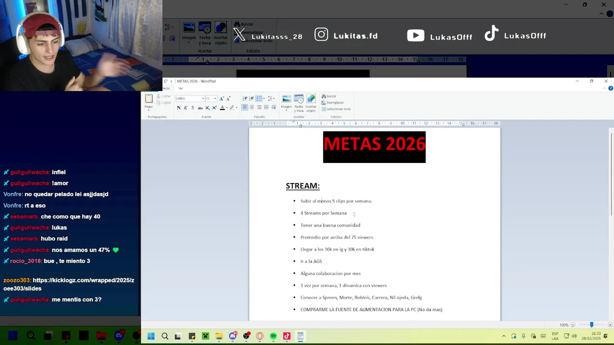The image size is (614, 345).
Task: Click the Pegar clipboard icon
Action: [x=149, y=98]
